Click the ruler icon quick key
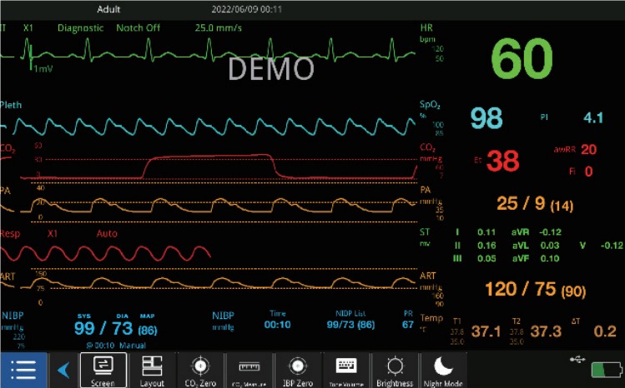This screenshot has width=625, height=388. pos(249,370)
